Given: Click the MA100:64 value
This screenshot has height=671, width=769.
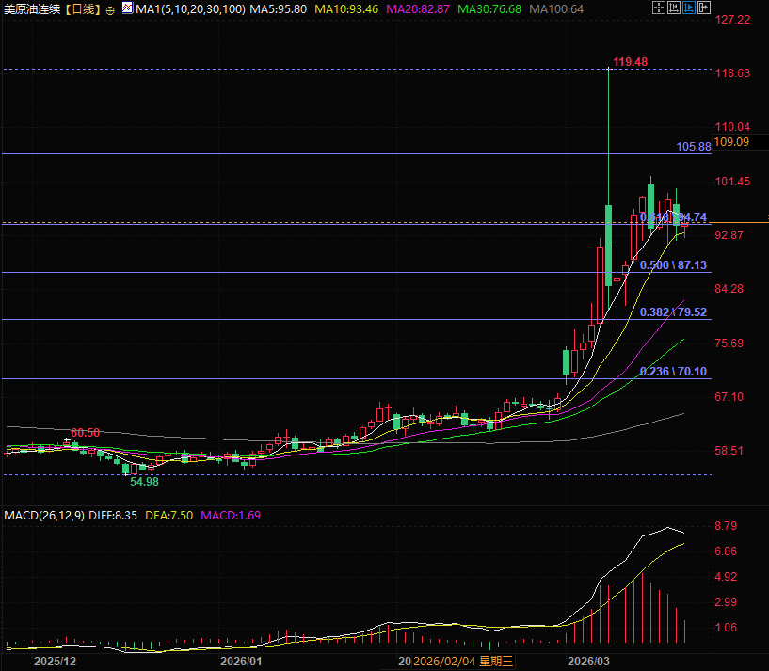Looking at the screenshot, I should (556, 9).
